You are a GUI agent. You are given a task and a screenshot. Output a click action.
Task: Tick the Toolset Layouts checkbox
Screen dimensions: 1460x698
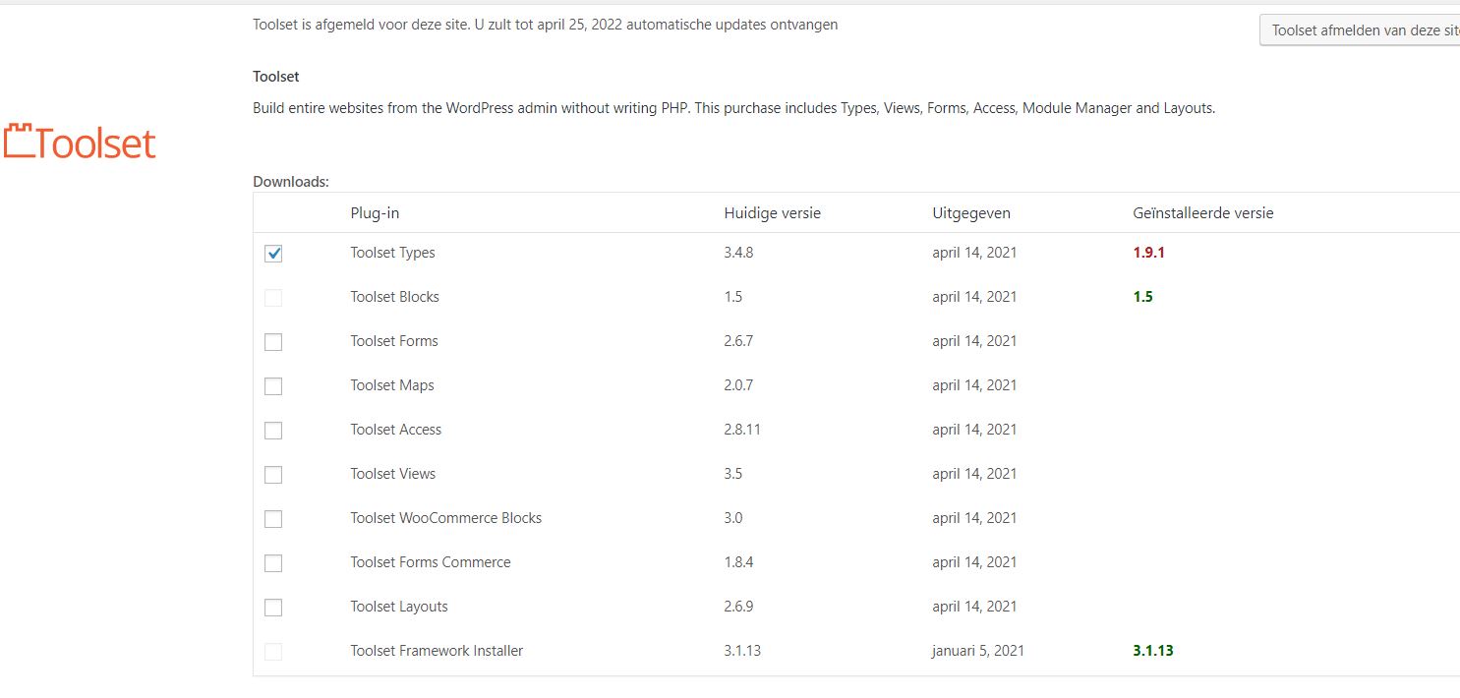tap(273, 608)
